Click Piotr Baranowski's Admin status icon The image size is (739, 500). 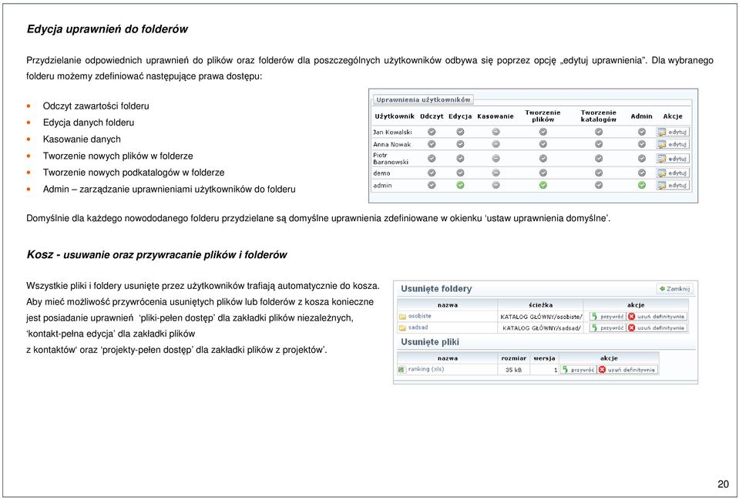pos(641,159)
